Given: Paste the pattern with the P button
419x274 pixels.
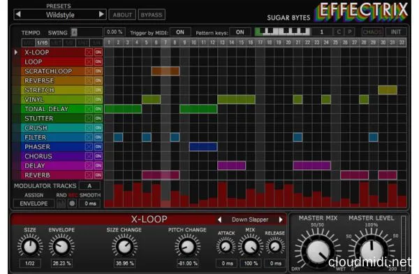Looking at the screenshot, I should (350, 32).
